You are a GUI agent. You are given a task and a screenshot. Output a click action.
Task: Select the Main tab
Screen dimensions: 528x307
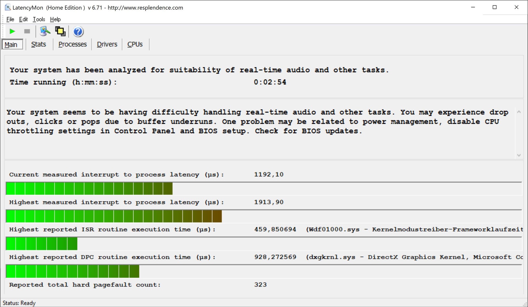11,45
